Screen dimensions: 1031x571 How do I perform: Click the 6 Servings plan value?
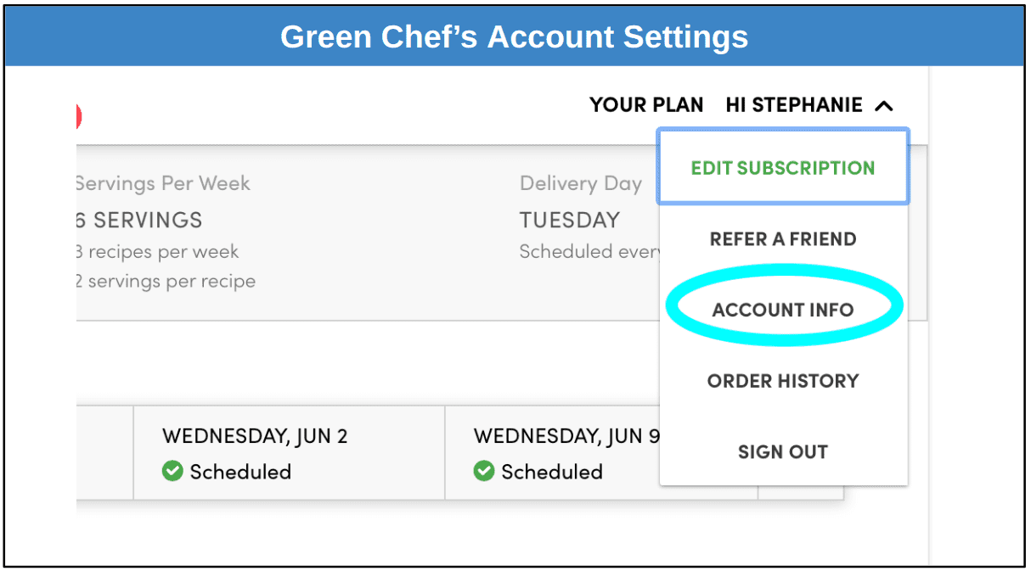click(x=139, y=221)
